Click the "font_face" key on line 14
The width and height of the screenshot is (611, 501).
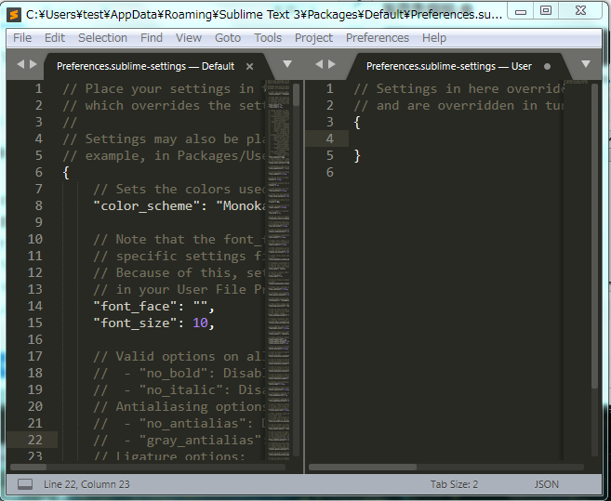(x=135, y=306)
